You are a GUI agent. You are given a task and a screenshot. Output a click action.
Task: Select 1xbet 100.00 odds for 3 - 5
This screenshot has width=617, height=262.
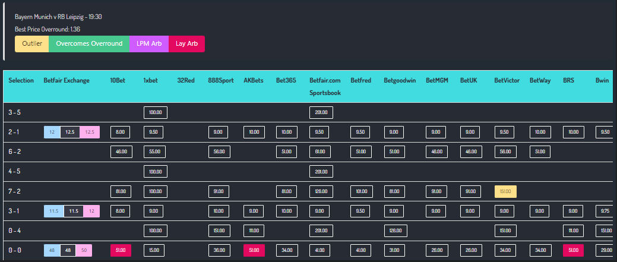click(x=156, y=112)
